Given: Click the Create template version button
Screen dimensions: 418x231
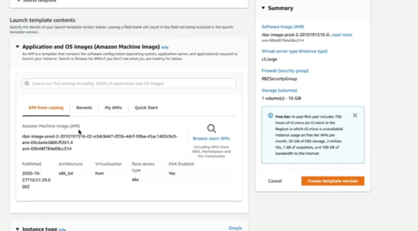Looking at the screenshot, I should click(333, 181).
